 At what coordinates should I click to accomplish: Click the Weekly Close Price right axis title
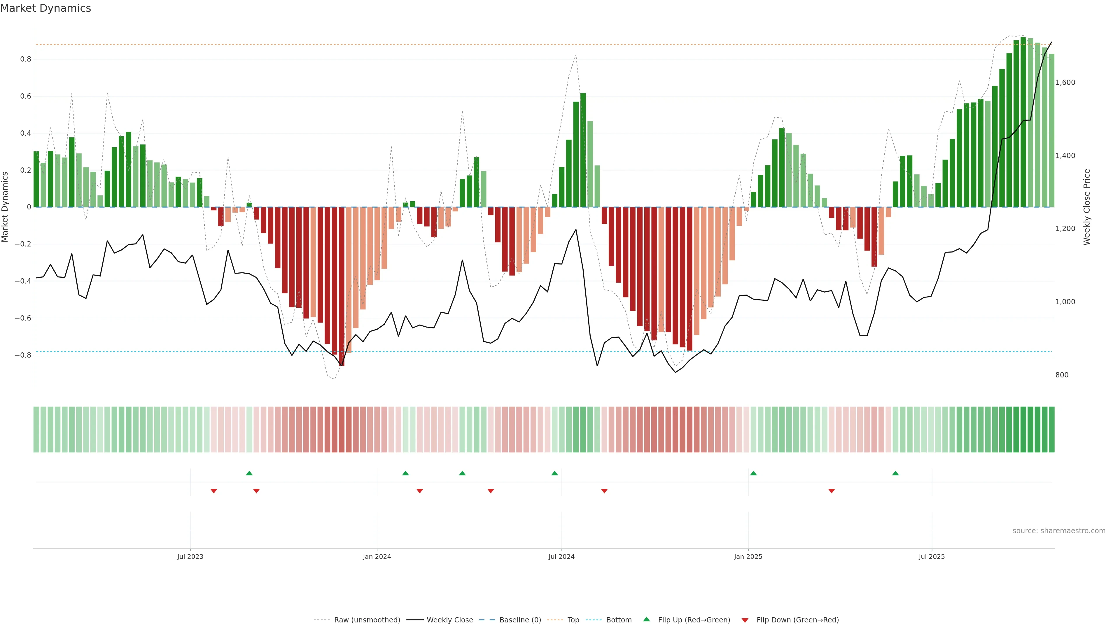click(x=1086, y=207)
